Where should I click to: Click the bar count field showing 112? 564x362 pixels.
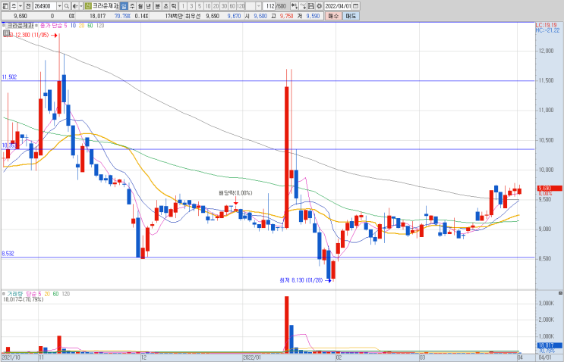[x=269, y=6]
